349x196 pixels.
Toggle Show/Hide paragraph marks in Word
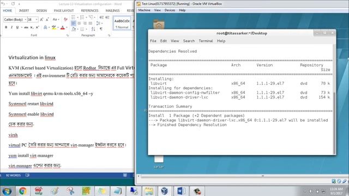click(x=101, y=29)
